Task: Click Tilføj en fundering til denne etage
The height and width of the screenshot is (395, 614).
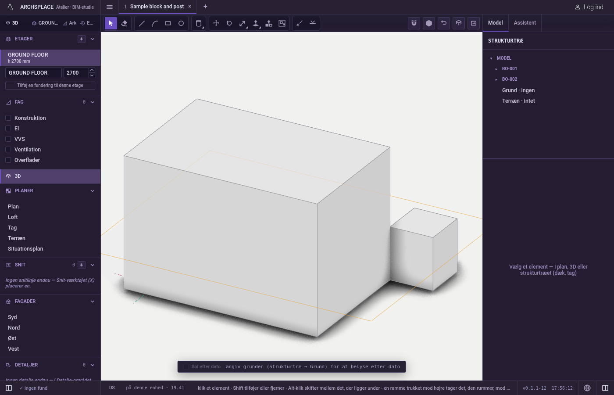Action: [50, 86]
